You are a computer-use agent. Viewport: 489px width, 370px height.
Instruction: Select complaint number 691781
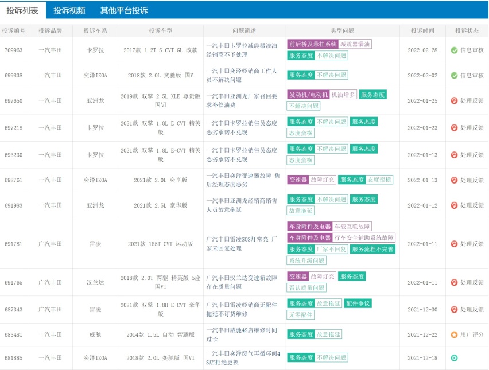13,244
